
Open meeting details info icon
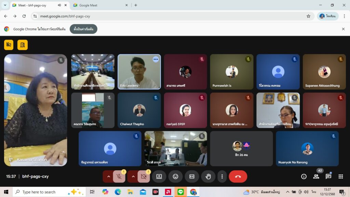[x=304, y=176]
